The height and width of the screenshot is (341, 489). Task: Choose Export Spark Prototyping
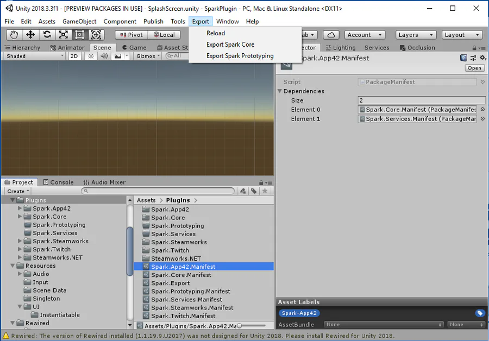coord(240,56)
